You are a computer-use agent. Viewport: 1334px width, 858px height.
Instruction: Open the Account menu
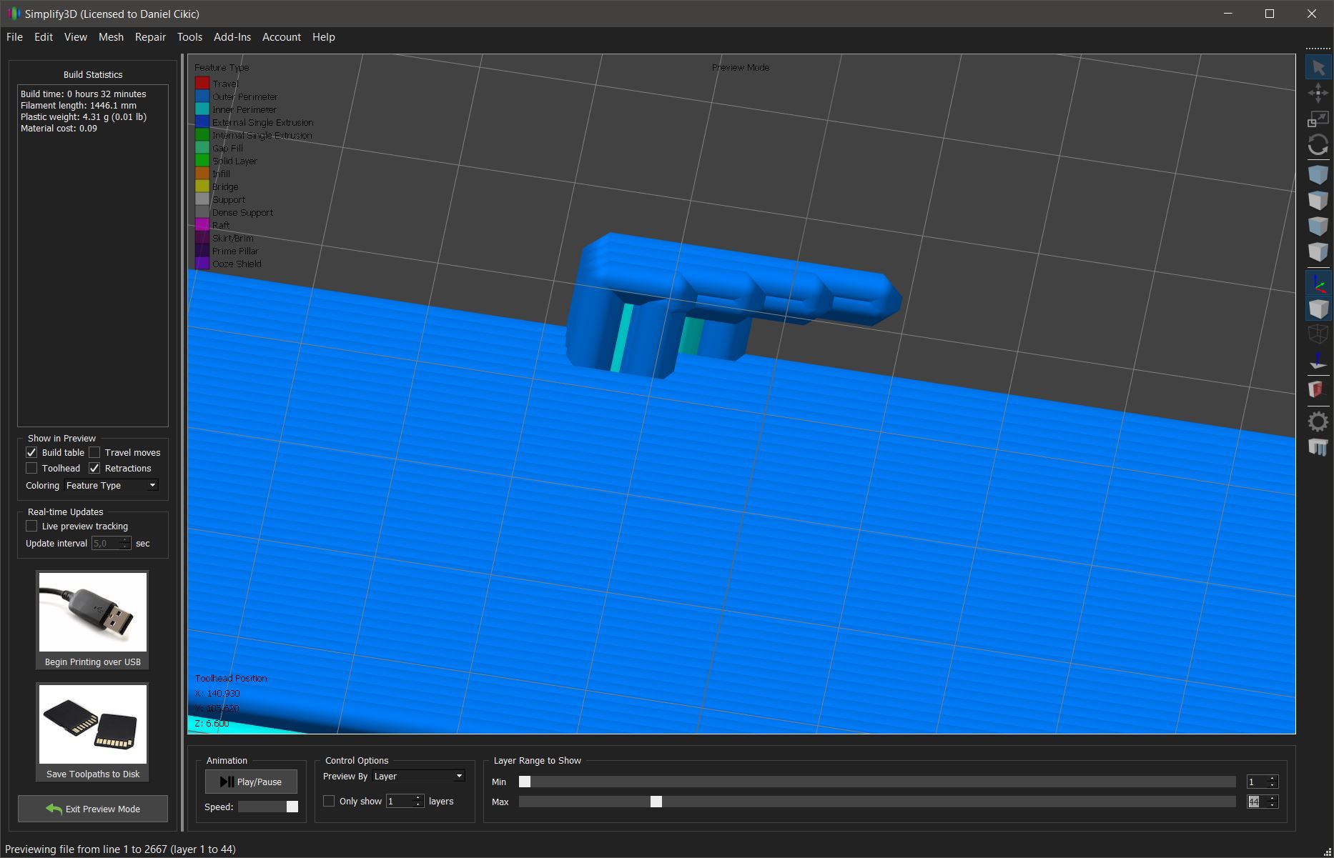pos(282,37)
